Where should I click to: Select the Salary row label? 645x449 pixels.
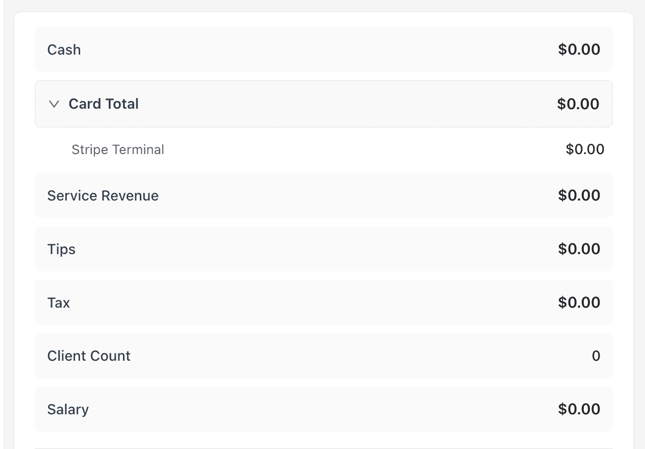68,410
